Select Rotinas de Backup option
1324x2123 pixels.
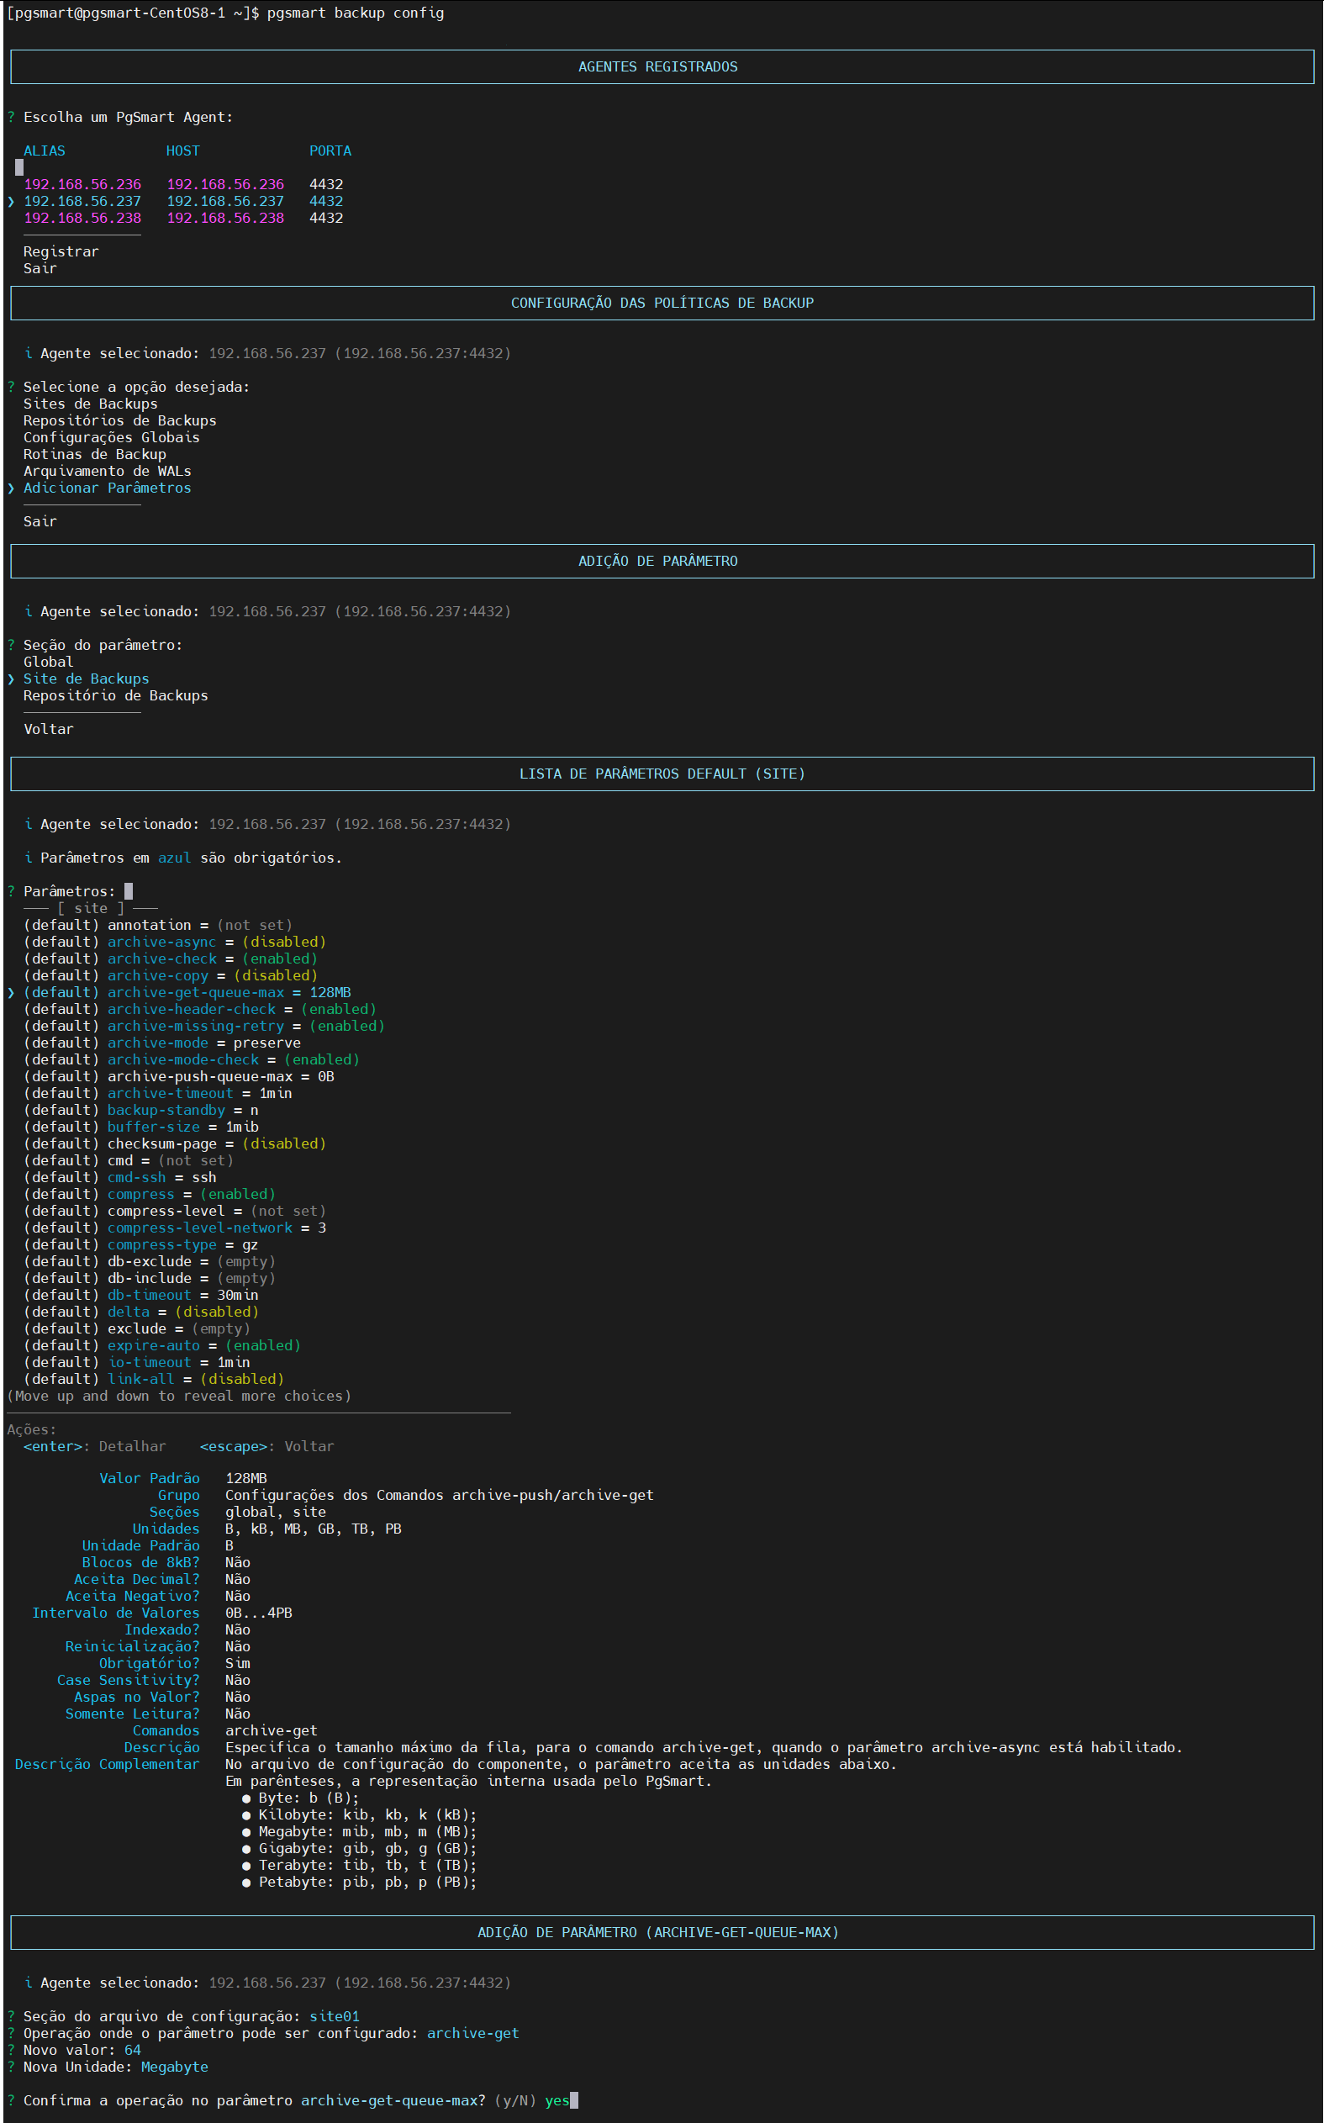94,454
